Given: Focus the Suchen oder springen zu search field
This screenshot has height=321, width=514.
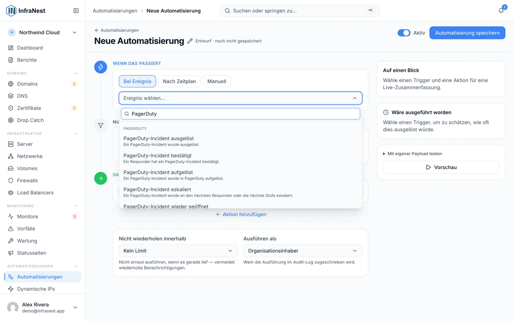Looking at the screenshot, I should coord(300,11).
